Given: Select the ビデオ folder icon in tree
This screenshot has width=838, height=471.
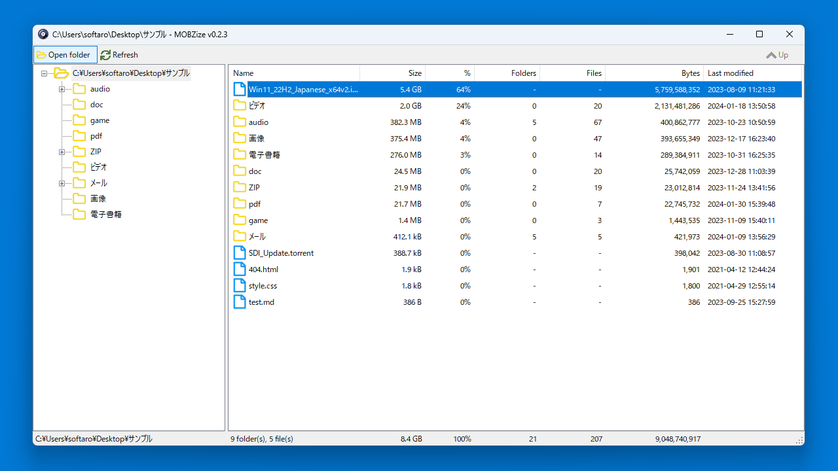Looking at the screenshot, I should (x=79, y=167).
